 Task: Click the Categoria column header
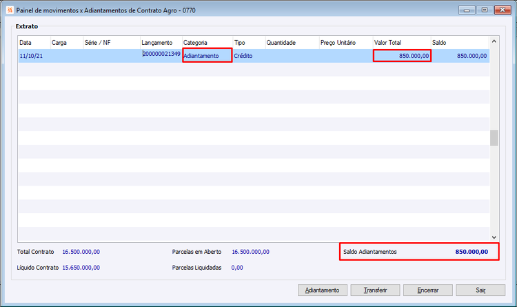pos(207,43)
